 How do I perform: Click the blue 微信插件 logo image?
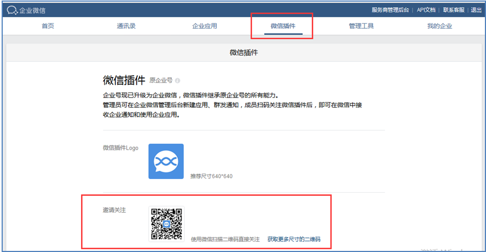166,161
